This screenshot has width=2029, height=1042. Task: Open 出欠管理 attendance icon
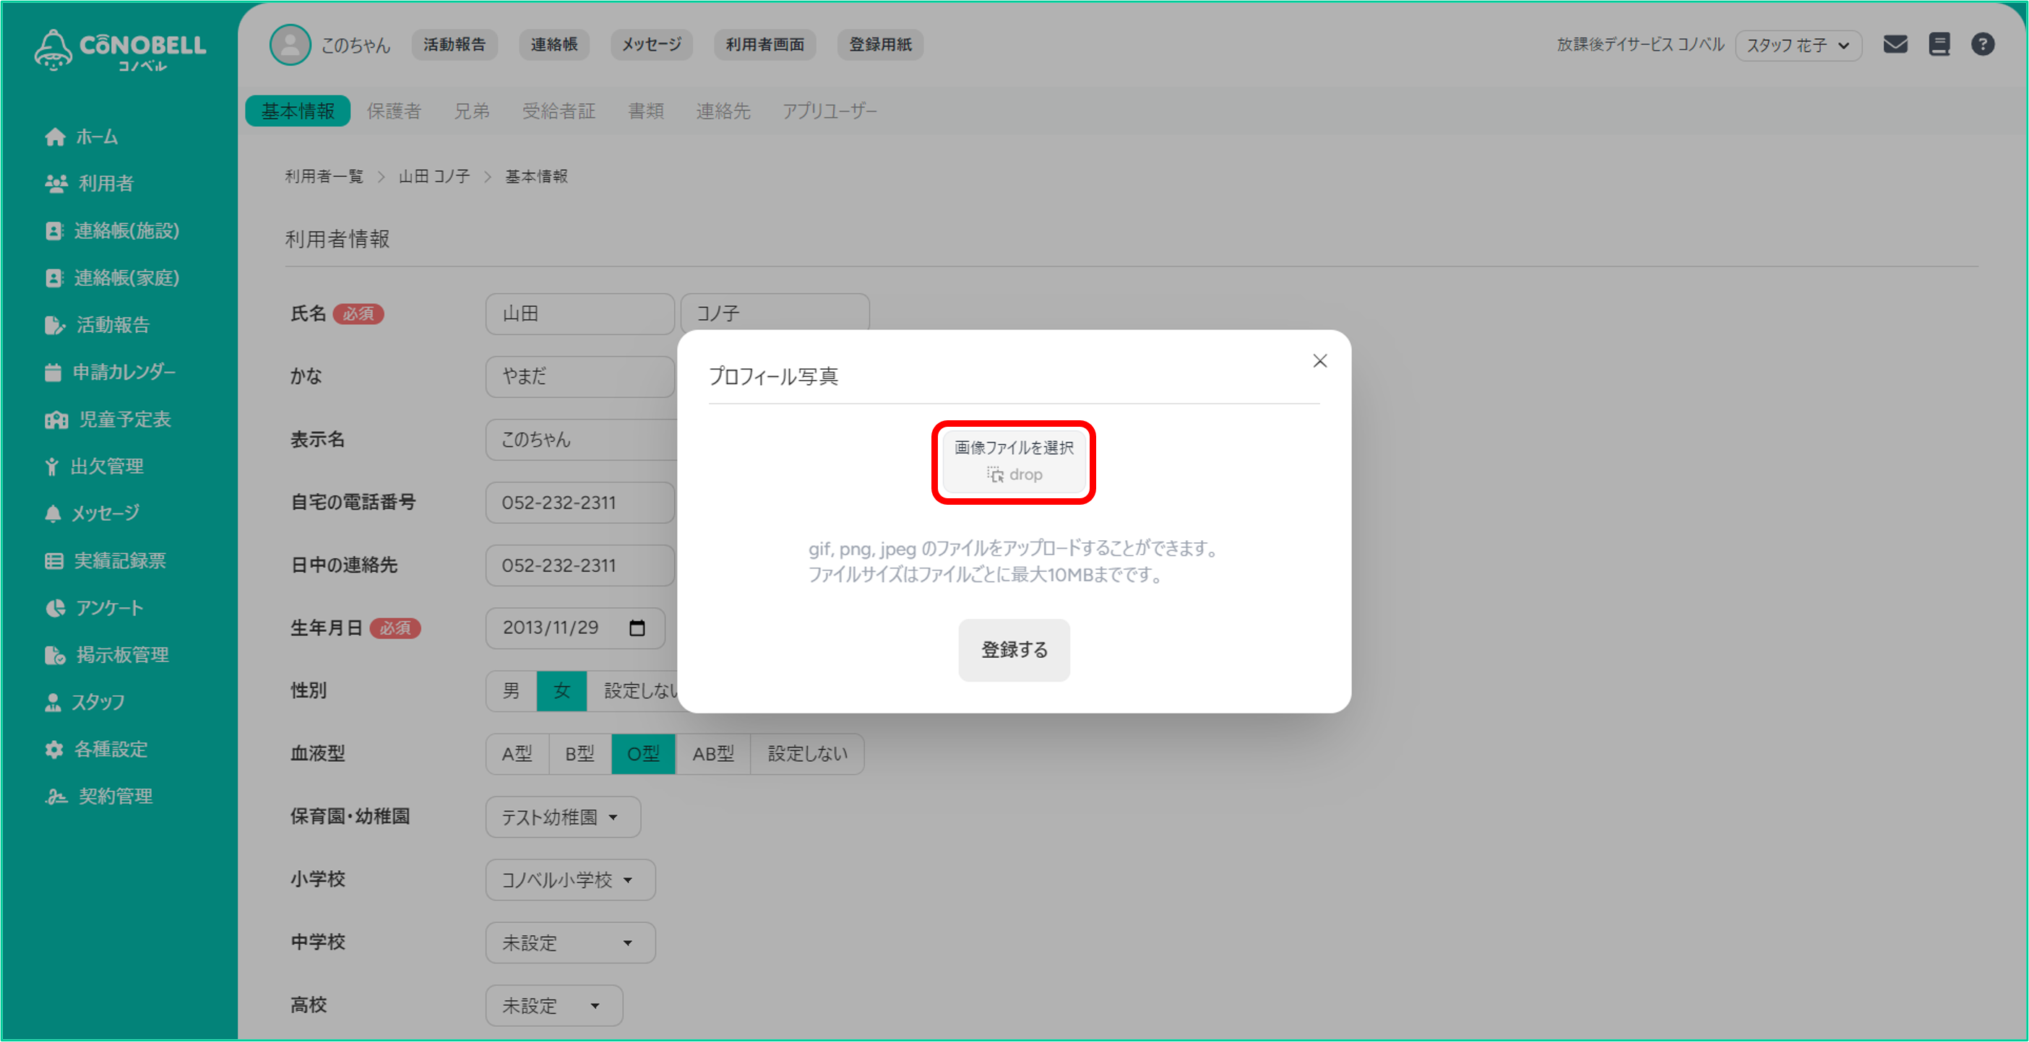click(x=52, y=466)
